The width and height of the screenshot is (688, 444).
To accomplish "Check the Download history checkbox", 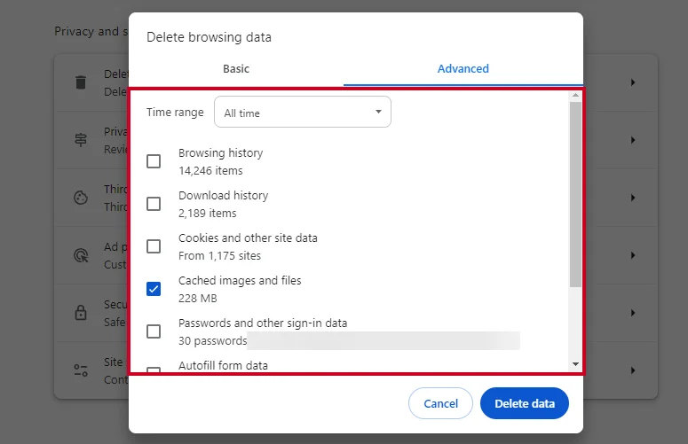I will (x=154, y=204).
